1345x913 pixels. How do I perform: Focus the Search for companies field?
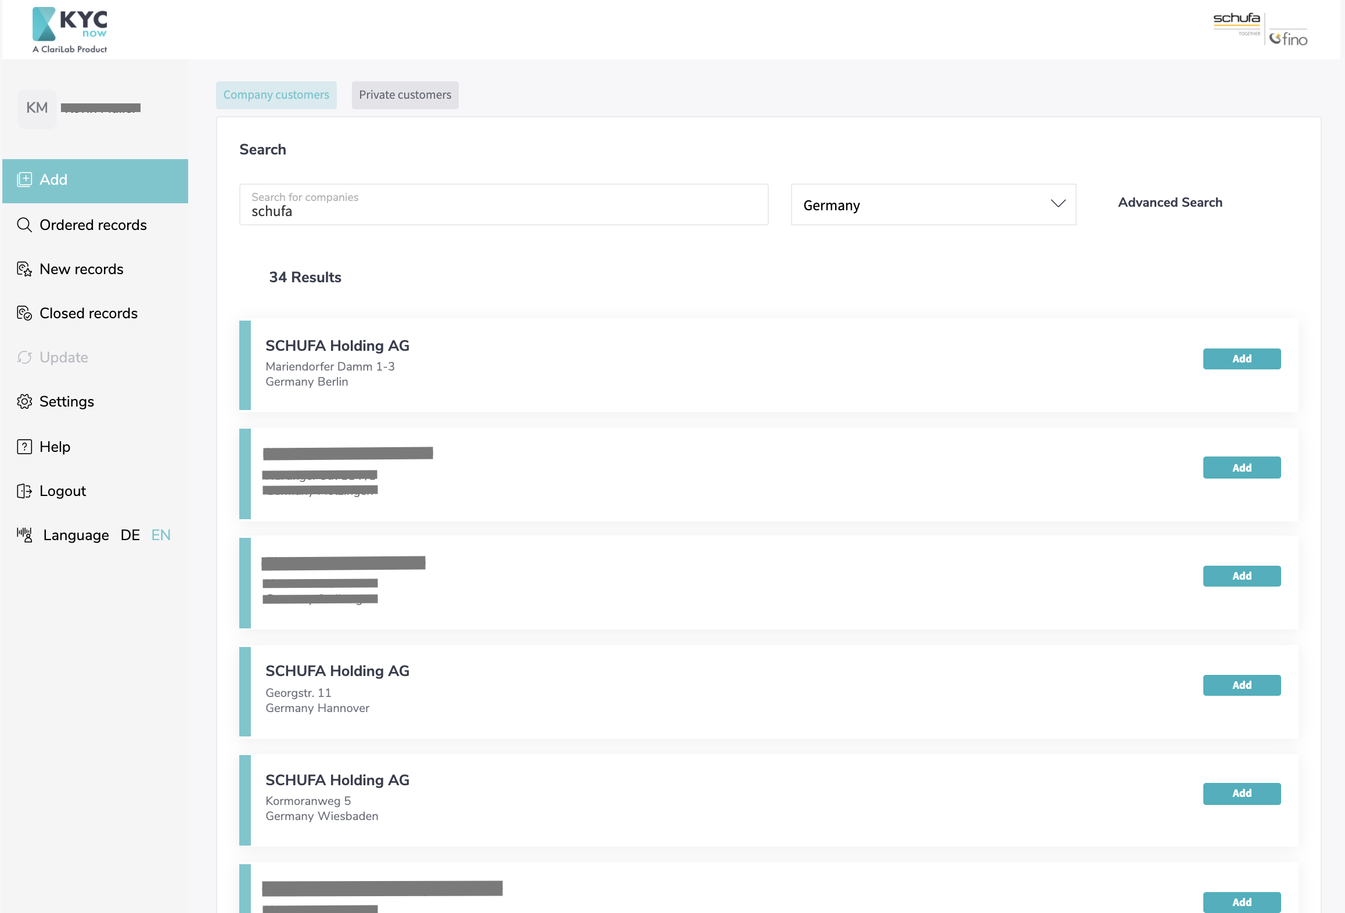click(504, 204)
